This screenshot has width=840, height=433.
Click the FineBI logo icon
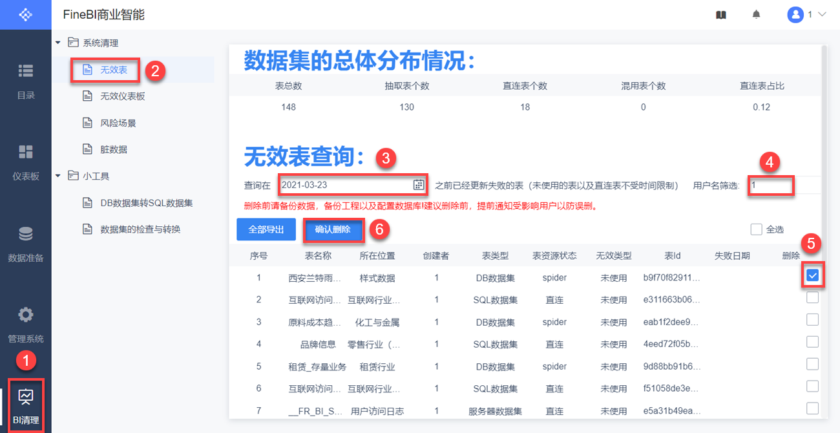(26, 14)
